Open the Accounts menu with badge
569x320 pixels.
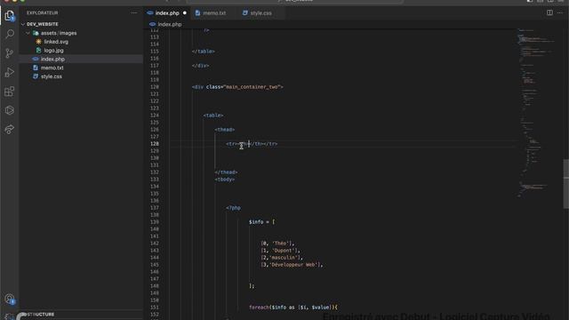pos(10,299)
